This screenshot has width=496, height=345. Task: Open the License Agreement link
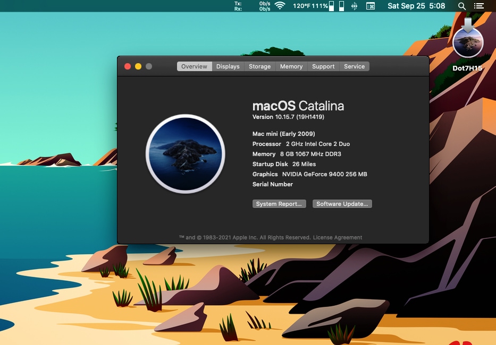[x=338, y=237]
